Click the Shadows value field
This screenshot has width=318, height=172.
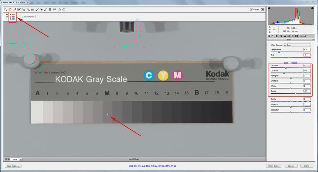coord(307,81)
